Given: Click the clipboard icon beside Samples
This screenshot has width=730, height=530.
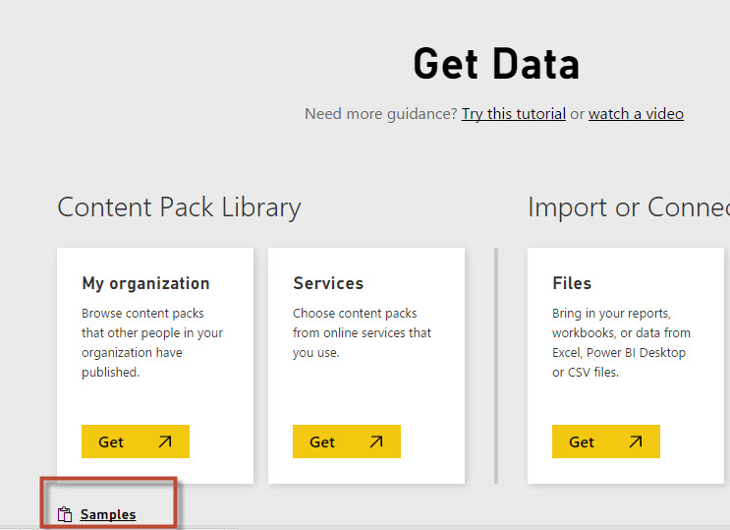Looking at the screenshot, I should [x=66, y=514].
